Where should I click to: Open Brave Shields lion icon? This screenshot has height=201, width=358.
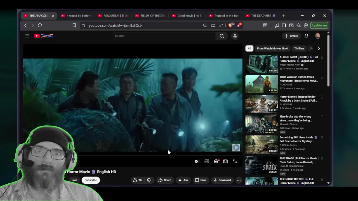click(230, 25)
